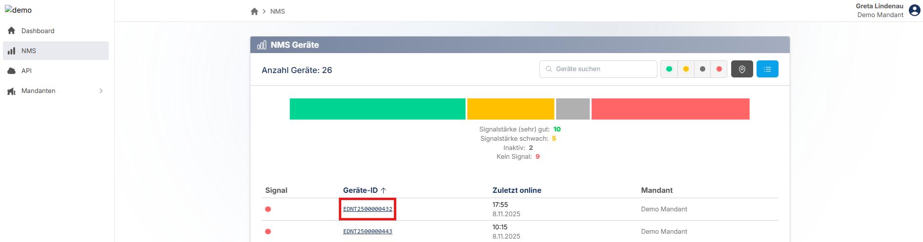Viewport: 923px width, 242px height.
Task: Toggle the yellow weak signal filter
Action: tap(686, 69)
